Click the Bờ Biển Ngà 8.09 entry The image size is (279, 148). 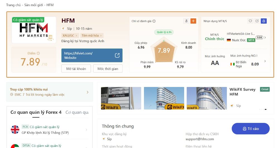tap(244, 64)
